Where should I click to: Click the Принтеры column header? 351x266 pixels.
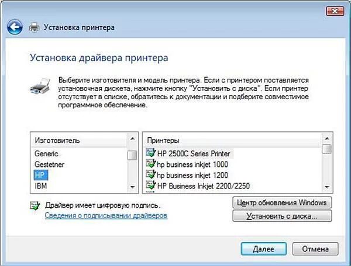[x=232, y=141]
